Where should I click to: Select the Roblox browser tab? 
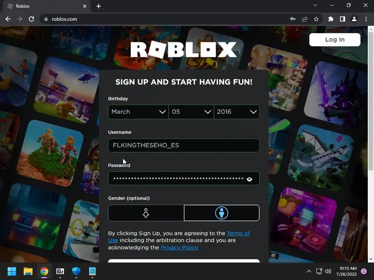click(x=47, y=6)
